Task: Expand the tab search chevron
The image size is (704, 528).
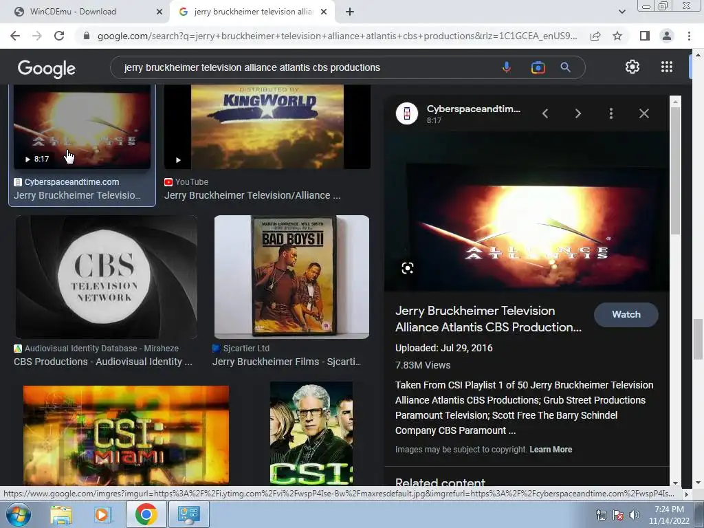Action: (621, 12)
